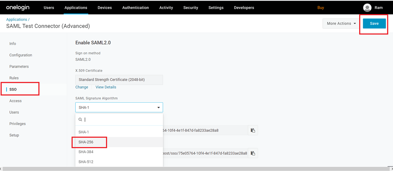Screen dimensions: 393x171
Task: Open the Ram user avatar menu
Action: tap(367, 8)
